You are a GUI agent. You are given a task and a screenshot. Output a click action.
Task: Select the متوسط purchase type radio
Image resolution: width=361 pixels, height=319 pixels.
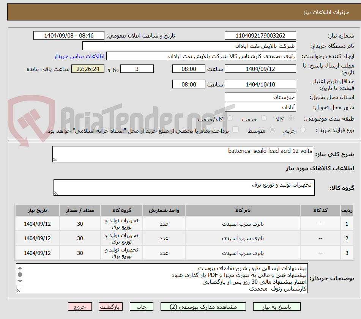pos(272,130)
